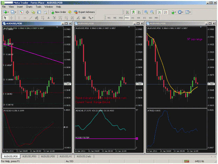
Task: Expand the Templates dropdown arrow
Action: [190, 12]
